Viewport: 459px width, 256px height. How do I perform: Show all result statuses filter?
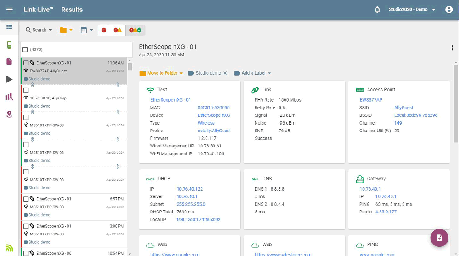tap(135, 30)
